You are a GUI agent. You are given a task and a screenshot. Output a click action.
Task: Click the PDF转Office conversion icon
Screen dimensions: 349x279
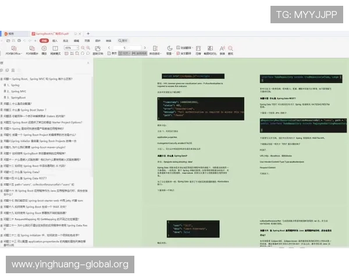click(14, 48)
